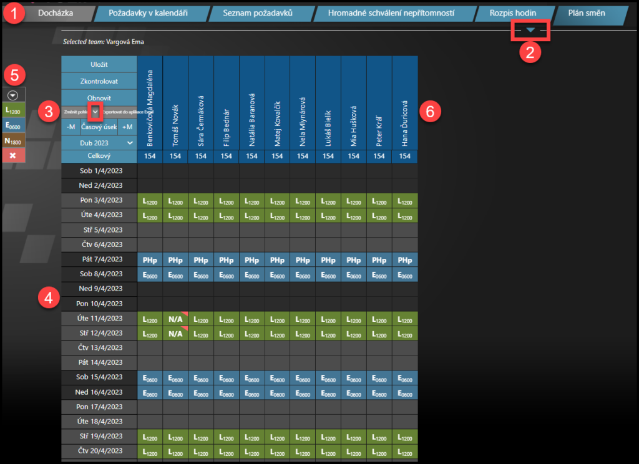Click the red X delete-shift tool
639x464 pixels.
[x=14, y=155]
